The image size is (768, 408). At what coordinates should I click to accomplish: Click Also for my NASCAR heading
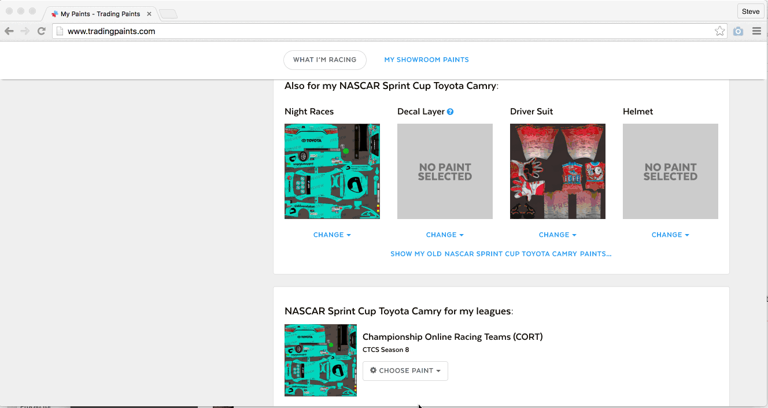coord(392,86)
